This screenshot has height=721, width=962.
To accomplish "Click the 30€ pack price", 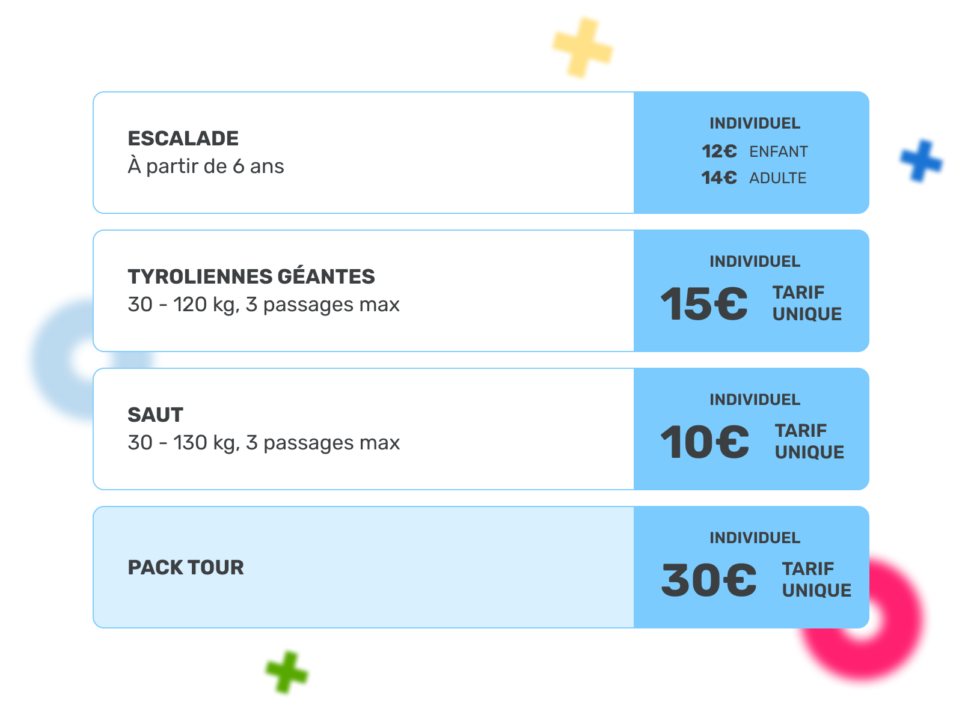I will pos(709,580).
